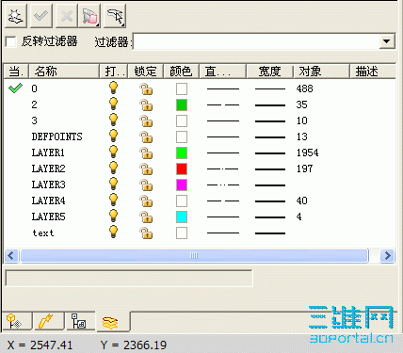Click the delete layer X toolbar button

click(x=66, y=16)
